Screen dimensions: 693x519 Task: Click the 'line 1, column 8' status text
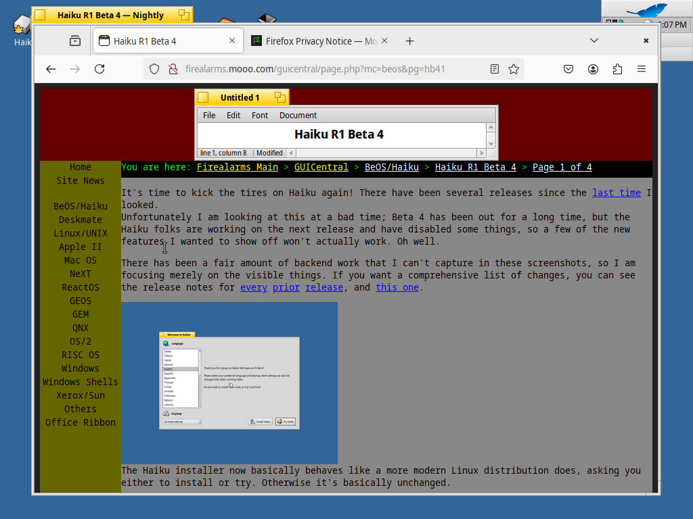click(223, 153)
